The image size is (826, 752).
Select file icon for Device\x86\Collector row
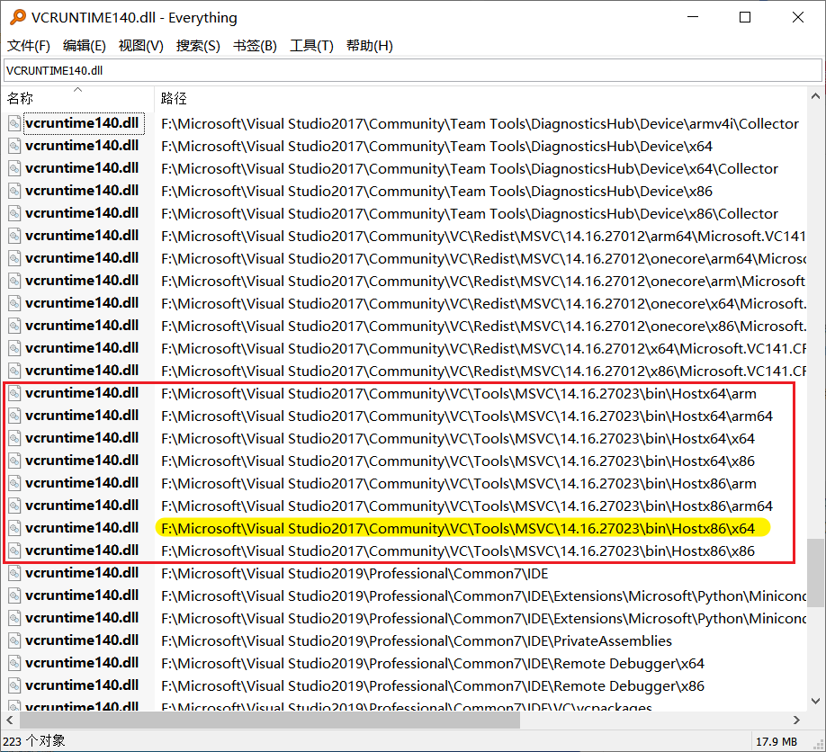(x=14, y=214)
